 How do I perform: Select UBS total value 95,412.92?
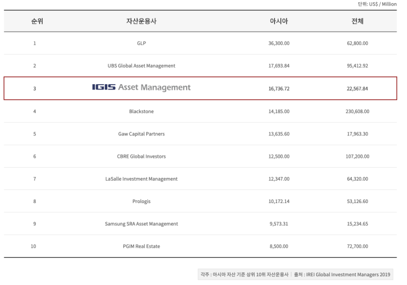(x=357, y=66)
